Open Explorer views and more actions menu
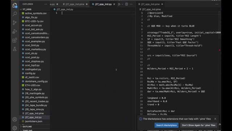The height and width of the screenshot is (131, 232). [46, 4]
